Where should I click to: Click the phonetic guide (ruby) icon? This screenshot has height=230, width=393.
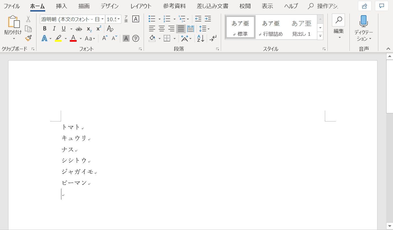pyautogui.click(x=126, y=19)
